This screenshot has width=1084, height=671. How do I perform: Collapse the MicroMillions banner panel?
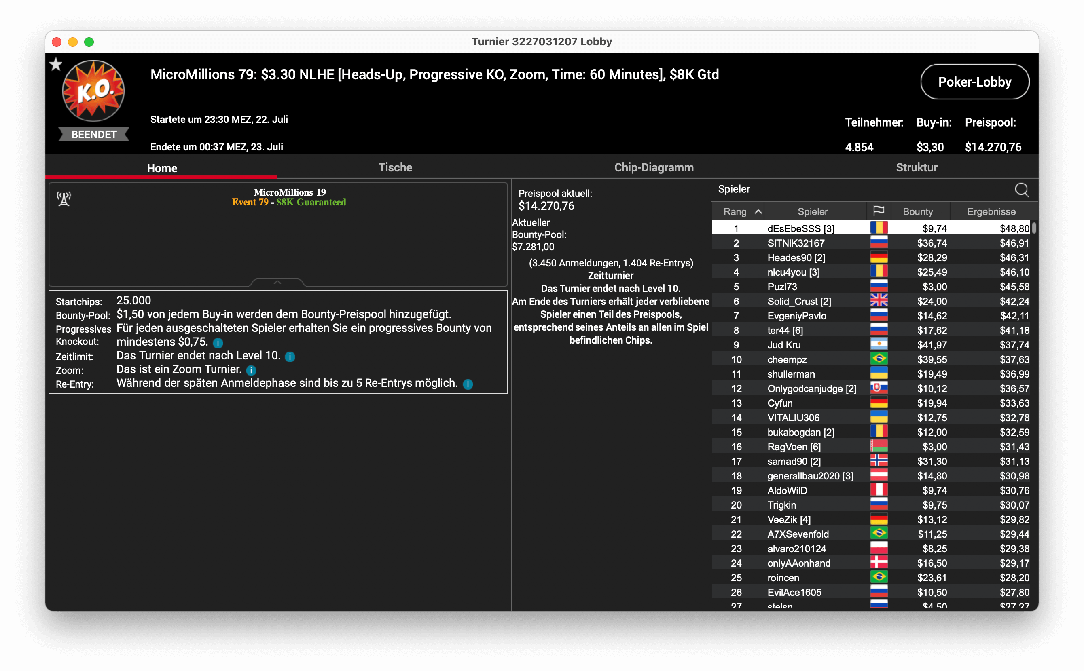(x=277, y=282)
